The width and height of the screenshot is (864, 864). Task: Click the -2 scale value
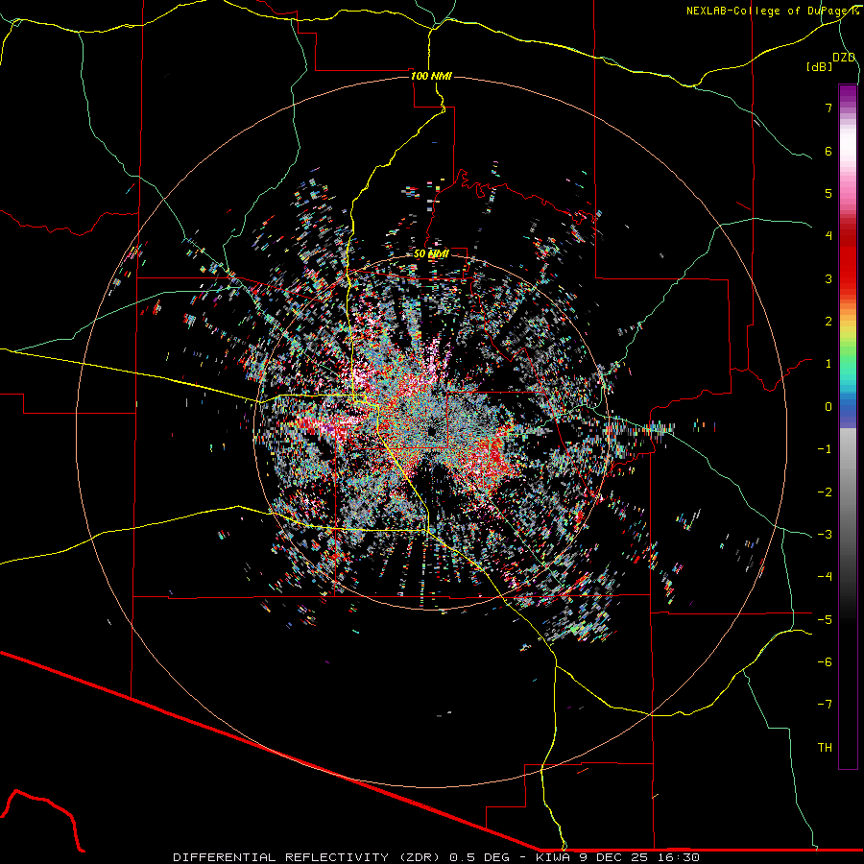click(x=825, y=492)
